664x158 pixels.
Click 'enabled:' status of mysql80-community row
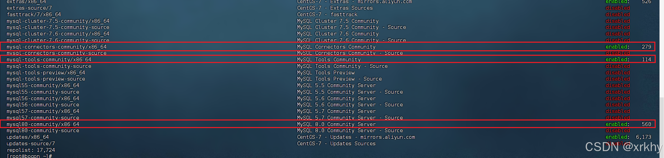(617, 124)
